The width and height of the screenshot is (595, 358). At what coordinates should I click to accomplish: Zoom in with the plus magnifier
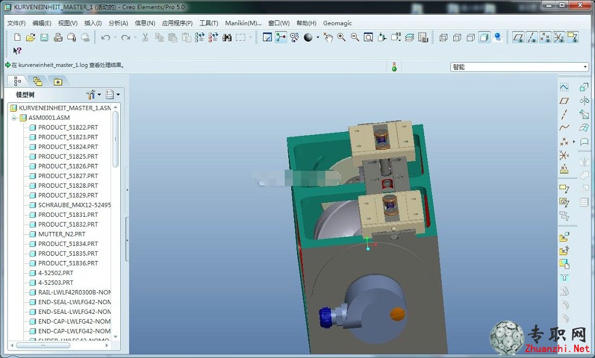tap(342, 37)
